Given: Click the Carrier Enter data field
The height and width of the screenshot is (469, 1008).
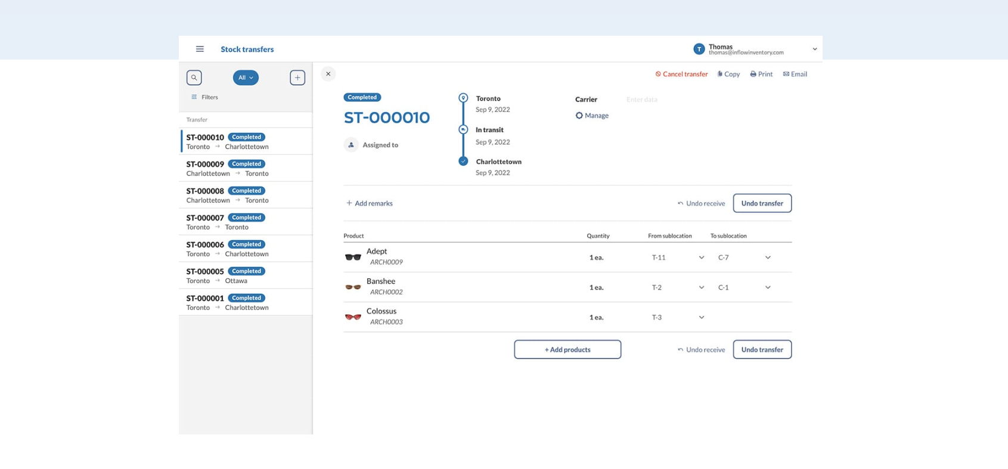Looking at the screenshot, I should coord(642,100).
